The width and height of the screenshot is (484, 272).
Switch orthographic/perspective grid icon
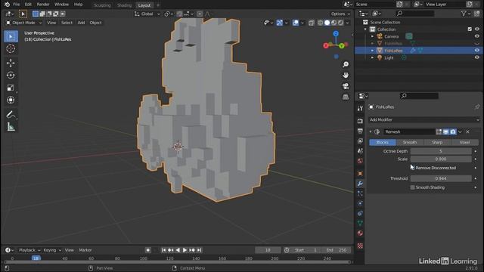click(346, 97)
